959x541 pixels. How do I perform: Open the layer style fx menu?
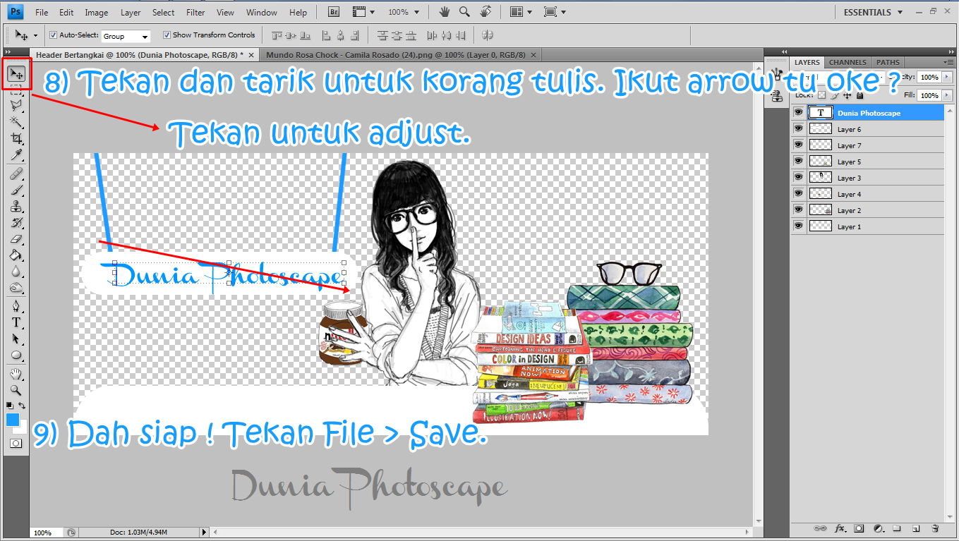click(840, 528)
